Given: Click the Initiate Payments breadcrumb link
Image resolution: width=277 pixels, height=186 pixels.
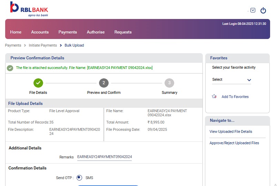Looking at the screenshot, I should coord(43,45).
